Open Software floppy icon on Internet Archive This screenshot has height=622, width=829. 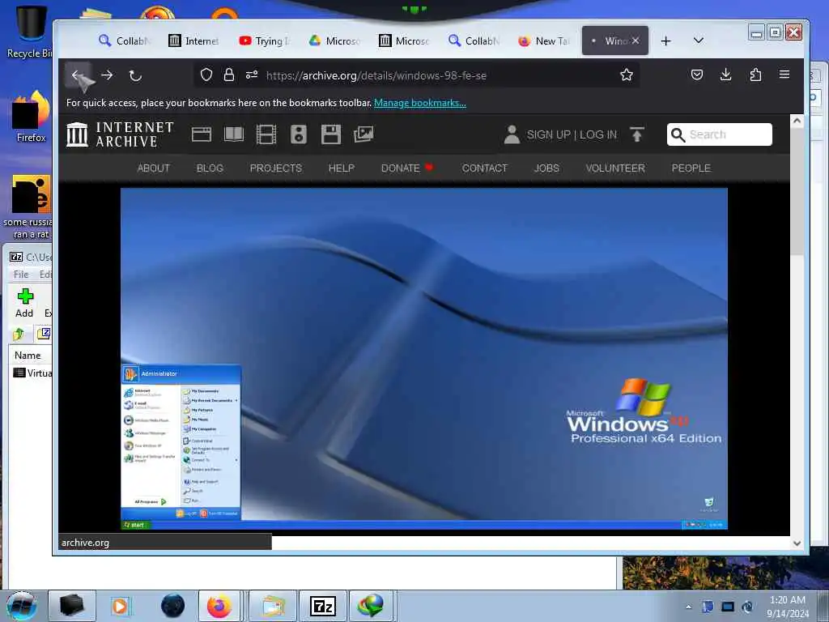coord(331,134)
